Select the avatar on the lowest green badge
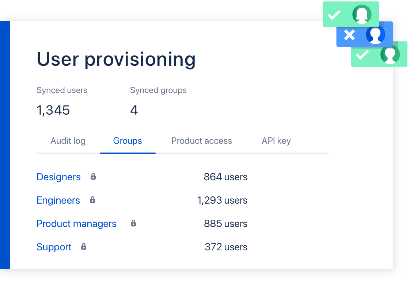The width and height of the screenshot is (410, 281). (390, 55)
